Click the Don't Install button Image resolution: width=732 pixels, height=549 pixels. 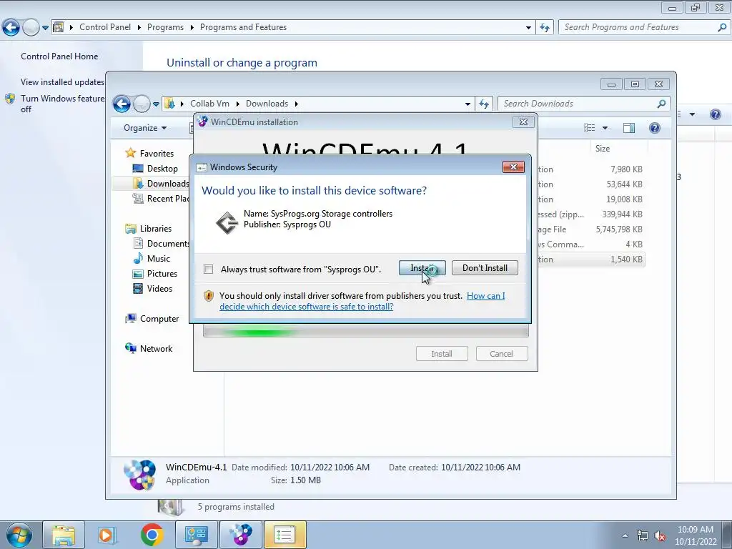(485, 268)
